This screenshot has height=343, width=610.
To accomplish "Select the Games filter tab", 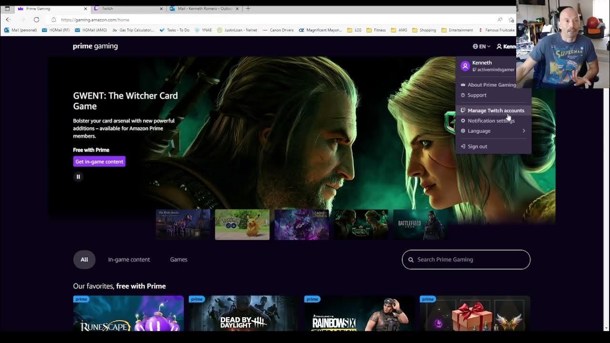I will click(x=179, y=260).
